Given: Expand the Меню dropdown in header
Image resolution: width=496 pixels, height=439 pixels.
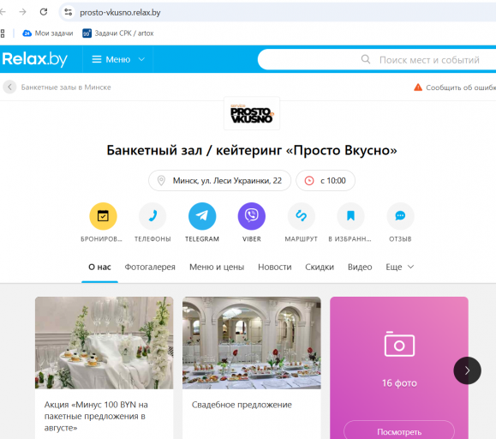Looking at the screenshot, I should 118,59.
